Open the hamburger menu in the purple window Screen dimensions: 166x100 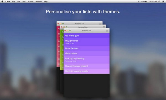tap(107, 30)
